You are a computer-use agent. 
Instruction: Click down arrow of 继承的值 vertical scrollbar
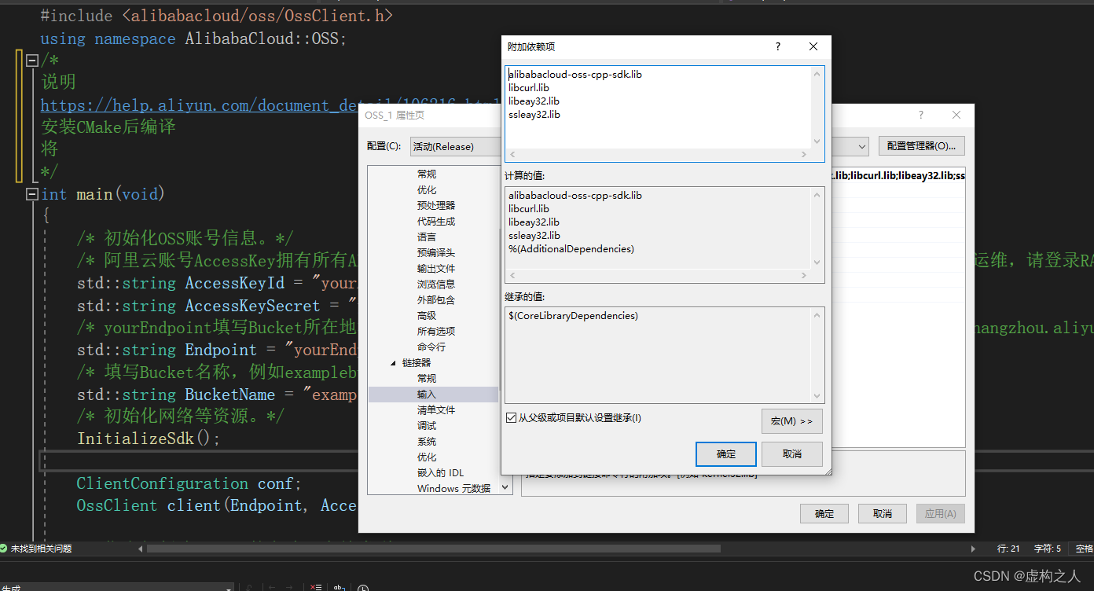[817, 397]
